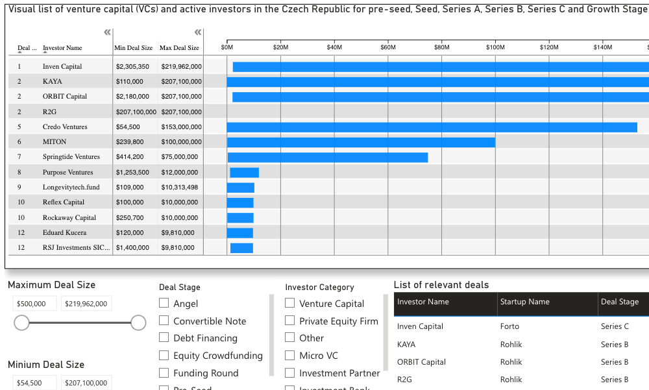Viewport: 649px width, 390px height.
Task: Click the right handle of Maximum Deal Size slider
Action: pos(138,323)
